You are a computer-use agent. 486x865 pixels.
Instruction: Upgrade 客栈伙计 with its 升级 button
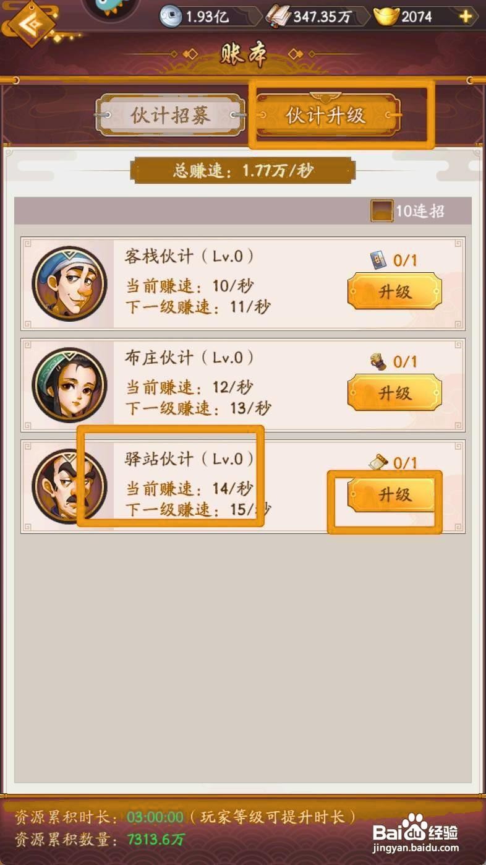point(394,291)
